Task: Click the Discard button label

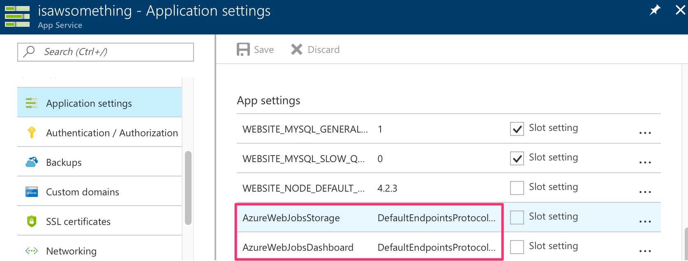Action: click(x=323, y=50)
